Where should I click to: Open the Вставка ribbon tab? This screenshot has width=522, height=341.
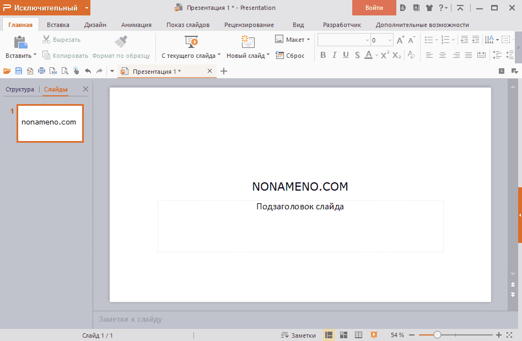(x=58, y=25)
